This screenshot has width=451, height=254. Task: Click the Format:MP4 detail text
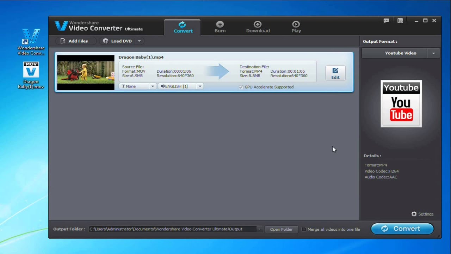click(x=376, y=165)
